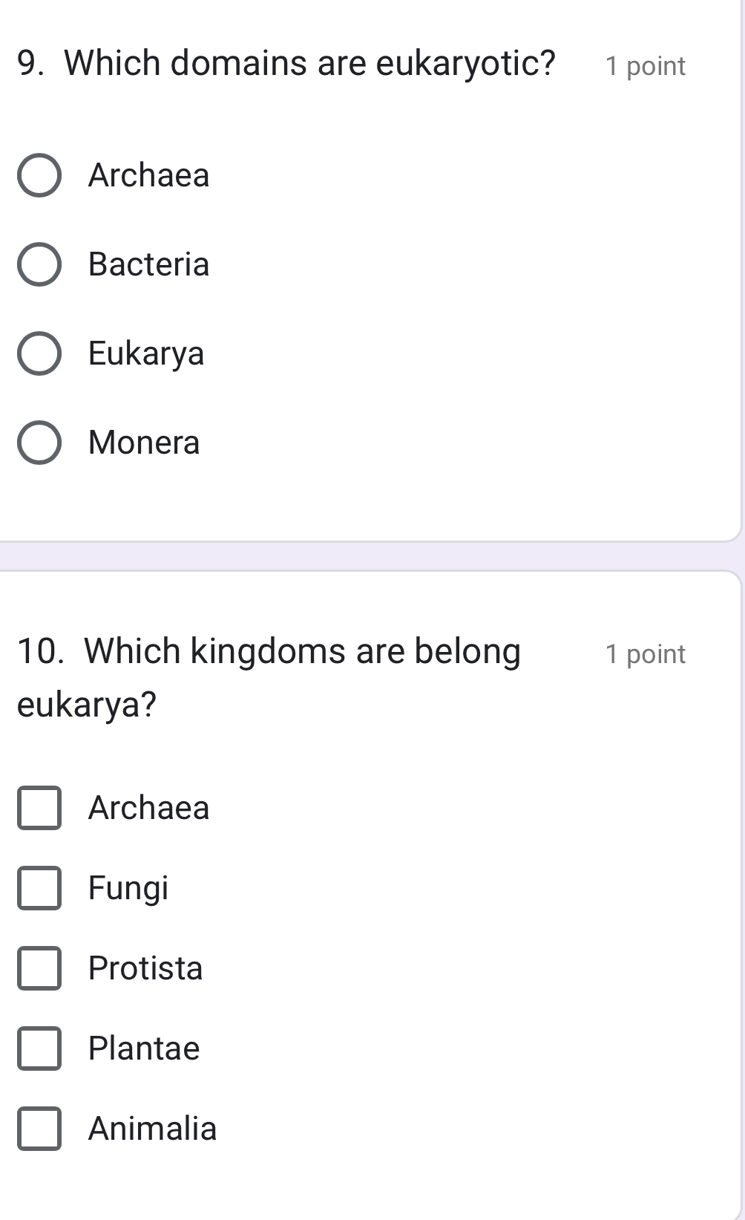The width and height of the screenshot is (745, 1220).
Task: Select the Bacteria radio button
Action: click(x=39, y=264)
